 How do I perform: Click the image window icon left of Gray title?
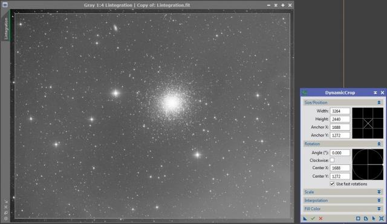pos(5,5)
